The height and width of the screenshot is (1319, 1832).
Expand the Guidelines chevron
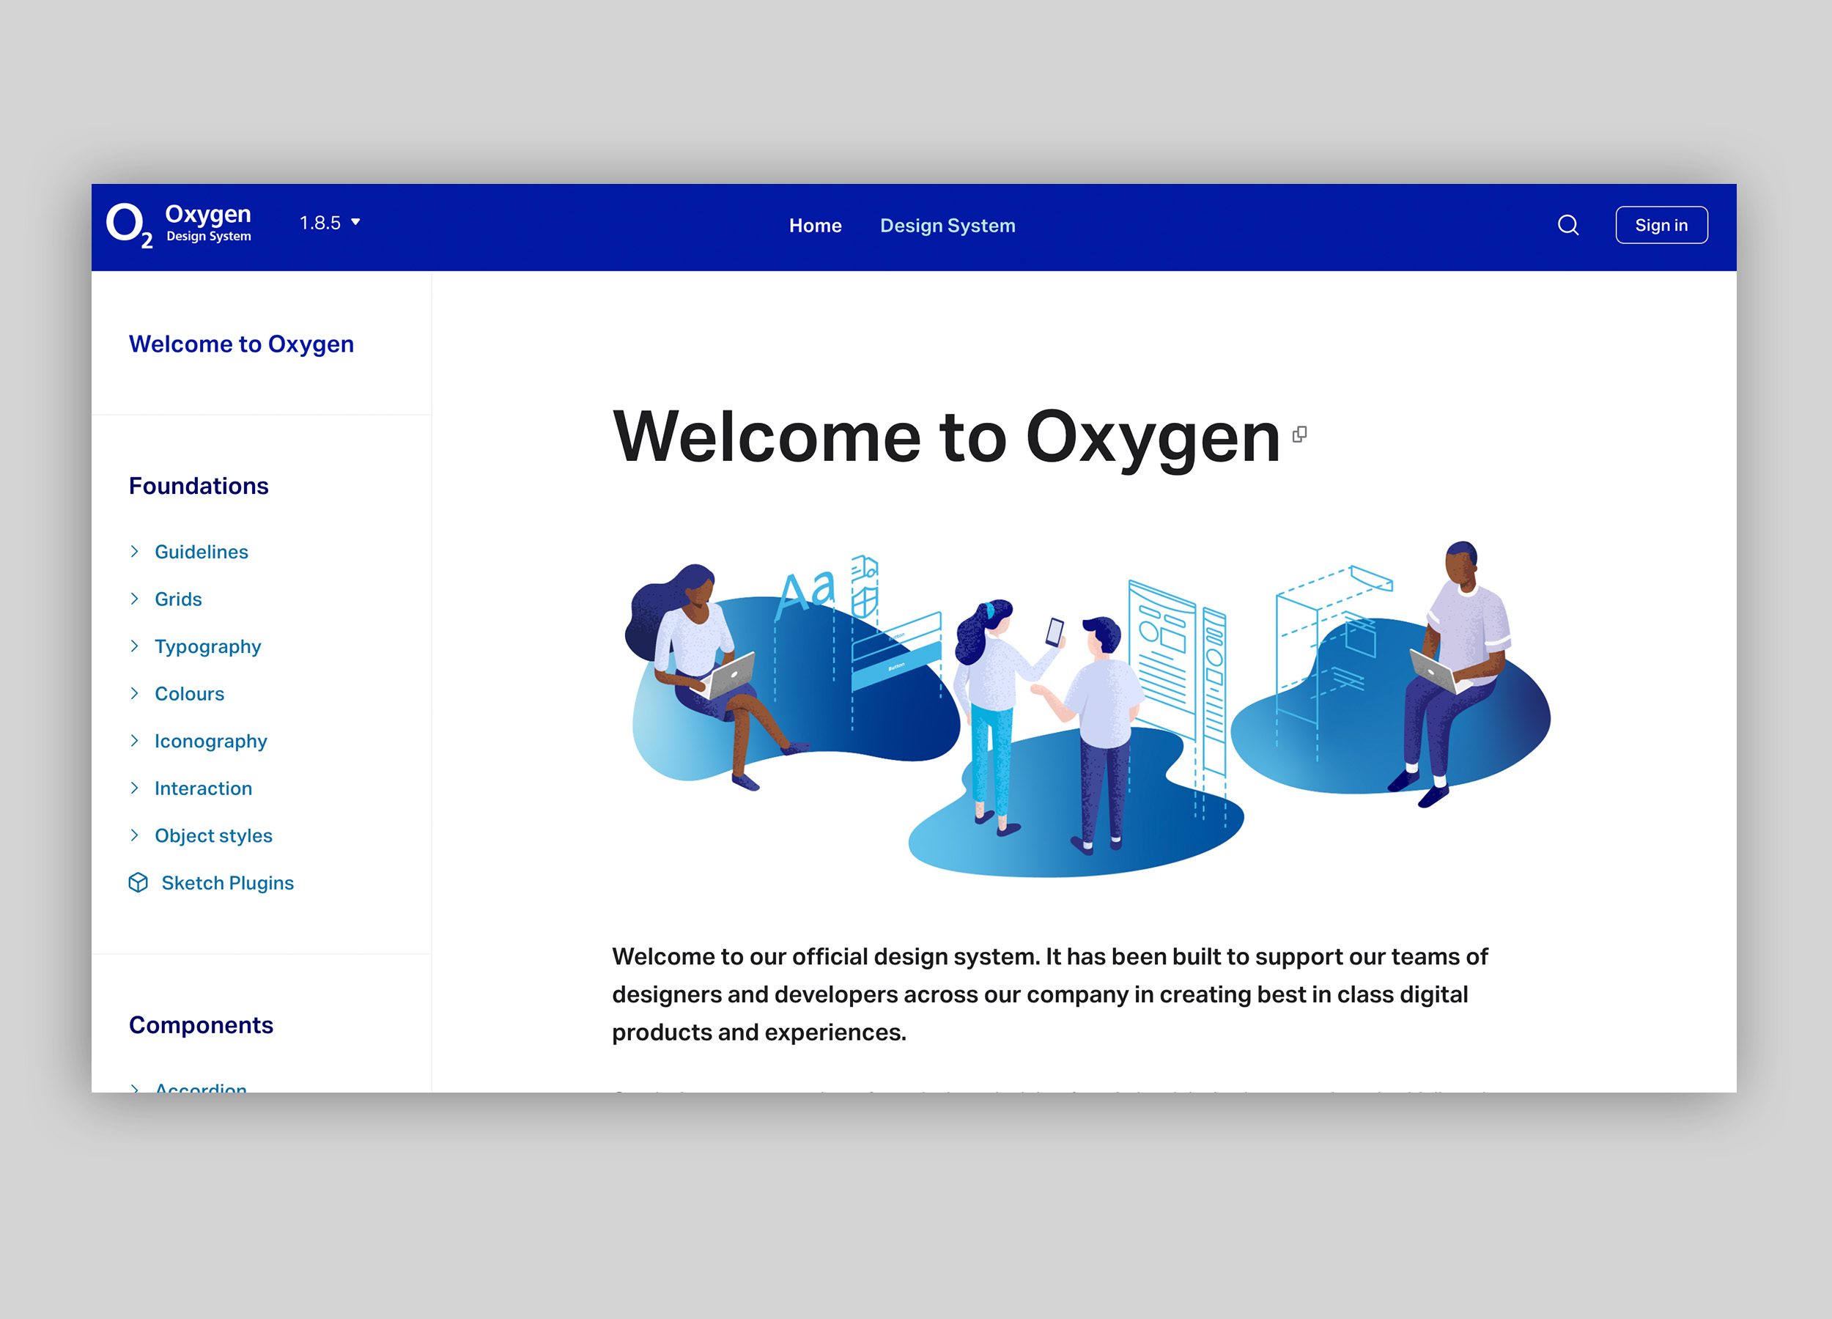point(135,552)
